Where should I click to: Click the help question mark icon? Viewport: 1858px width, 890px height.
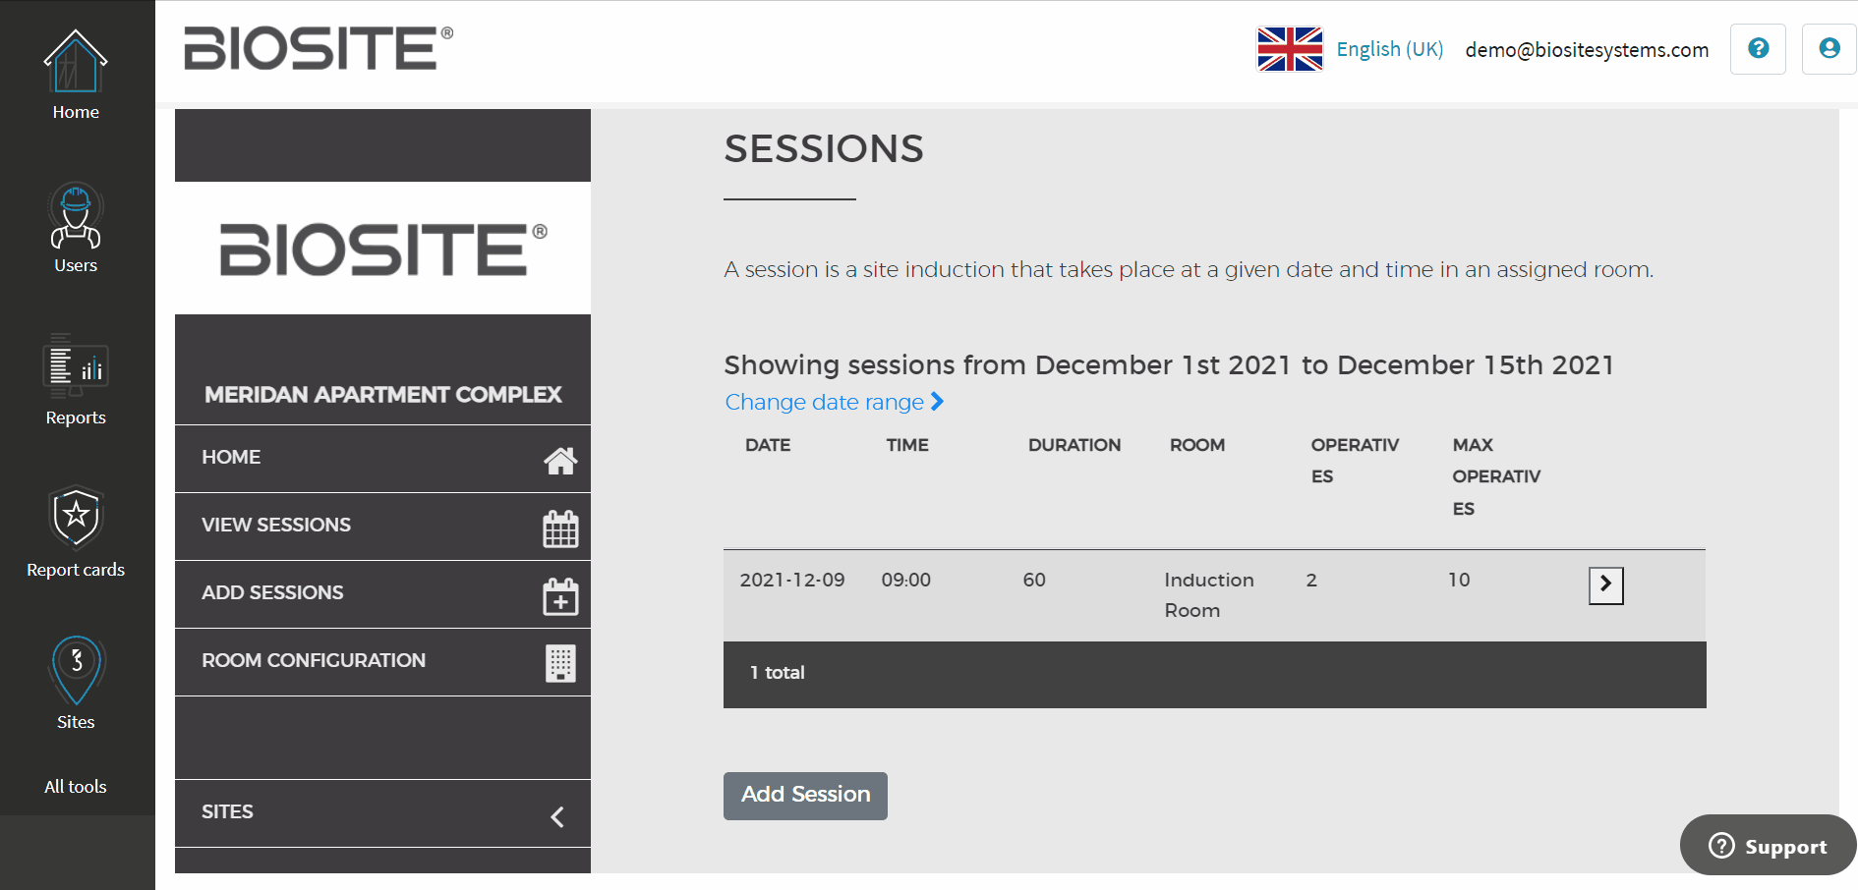click(1758, 48)
